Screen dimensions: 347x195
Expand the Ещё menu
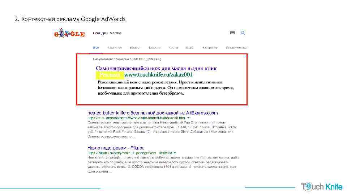pyautogui.click(x=190, y=48)
